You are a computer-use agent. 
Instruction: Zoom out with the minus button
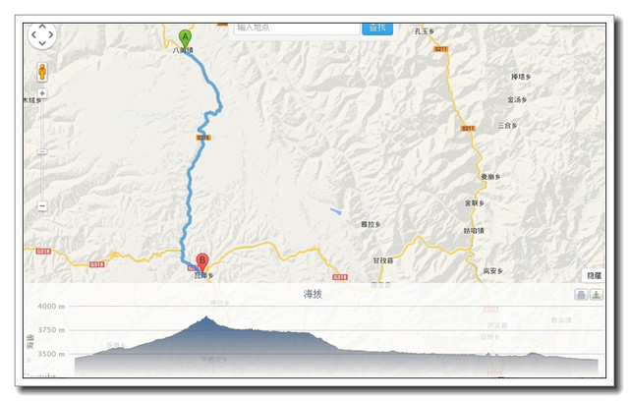click(x=42, y=206)
